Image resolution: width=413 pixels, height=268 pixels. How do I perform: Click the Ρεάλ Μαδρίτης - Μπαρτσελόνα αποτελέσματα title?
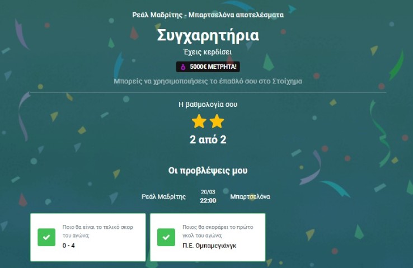[x=208, y=15]
